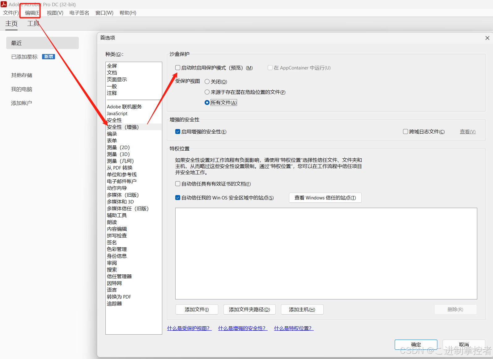Select 一般 category in list
Screen dimensions: 493x359
click(134, 86)
